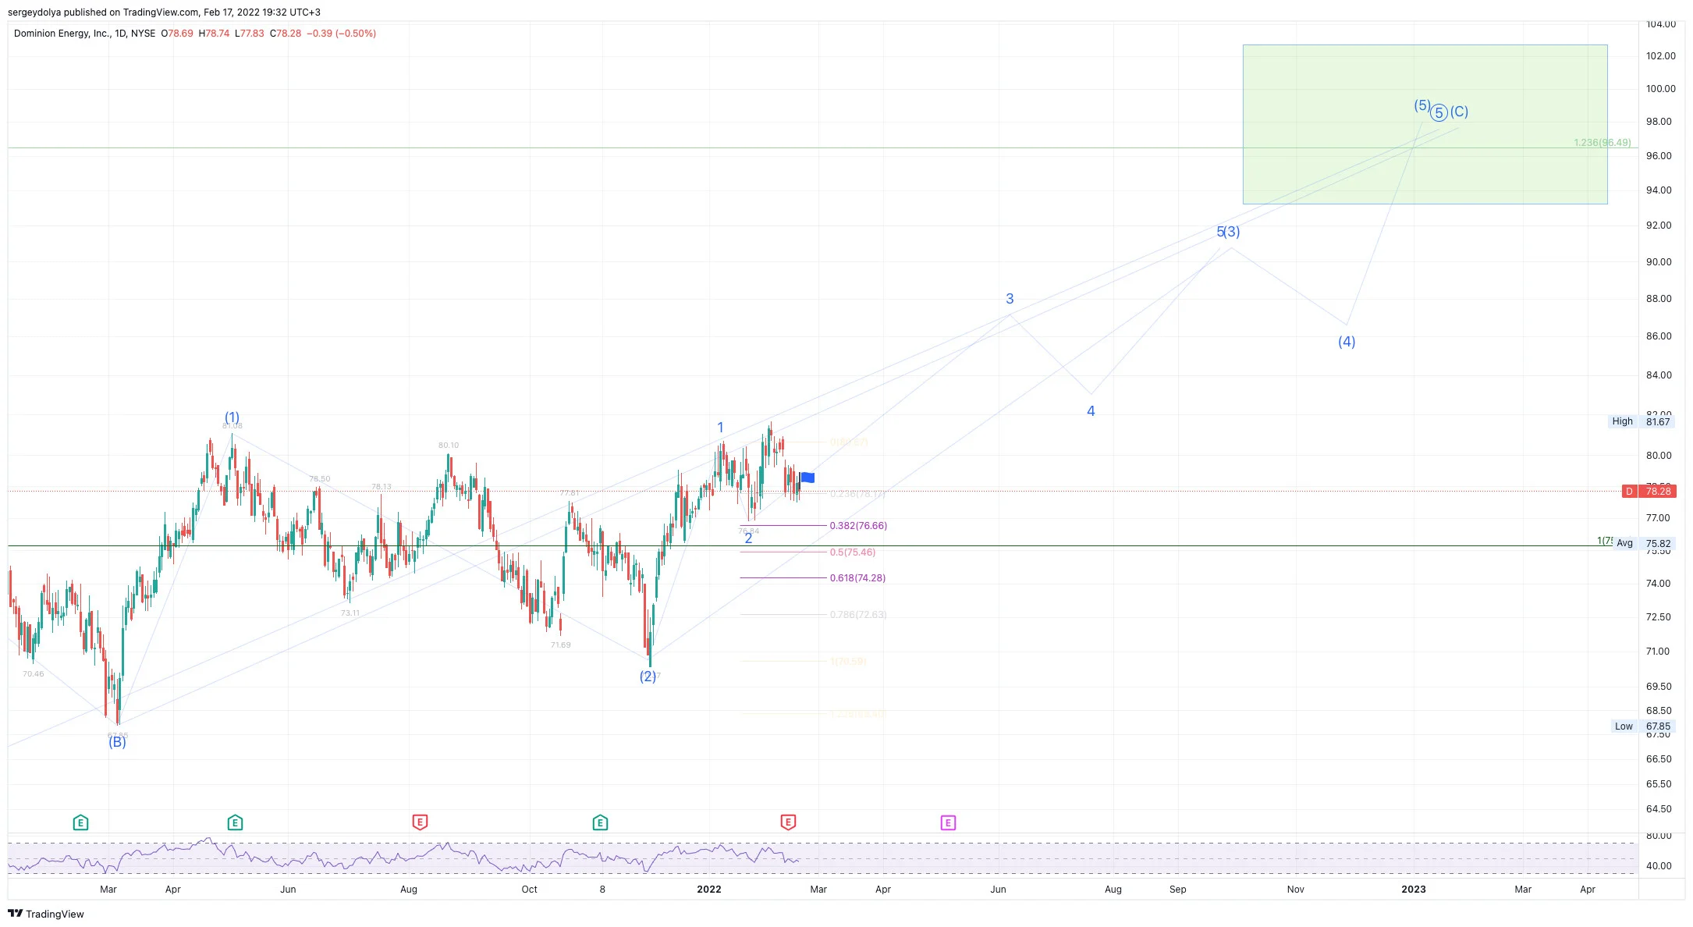Select the (B) wave label
1693x927 pixels.
[117, 742]
